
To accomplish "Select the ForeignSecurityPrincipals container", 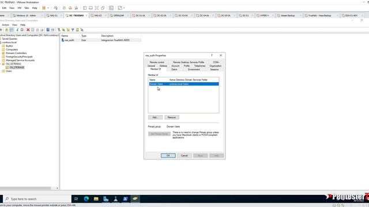I will tap(19, 56).
